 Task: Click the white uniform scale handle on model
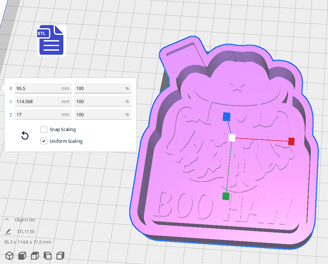[231, 138]
